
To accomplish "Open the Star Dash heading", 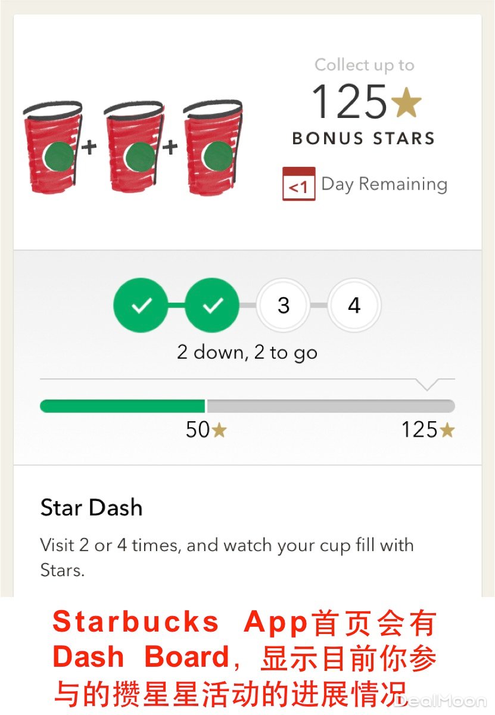I will pos(91,508).
